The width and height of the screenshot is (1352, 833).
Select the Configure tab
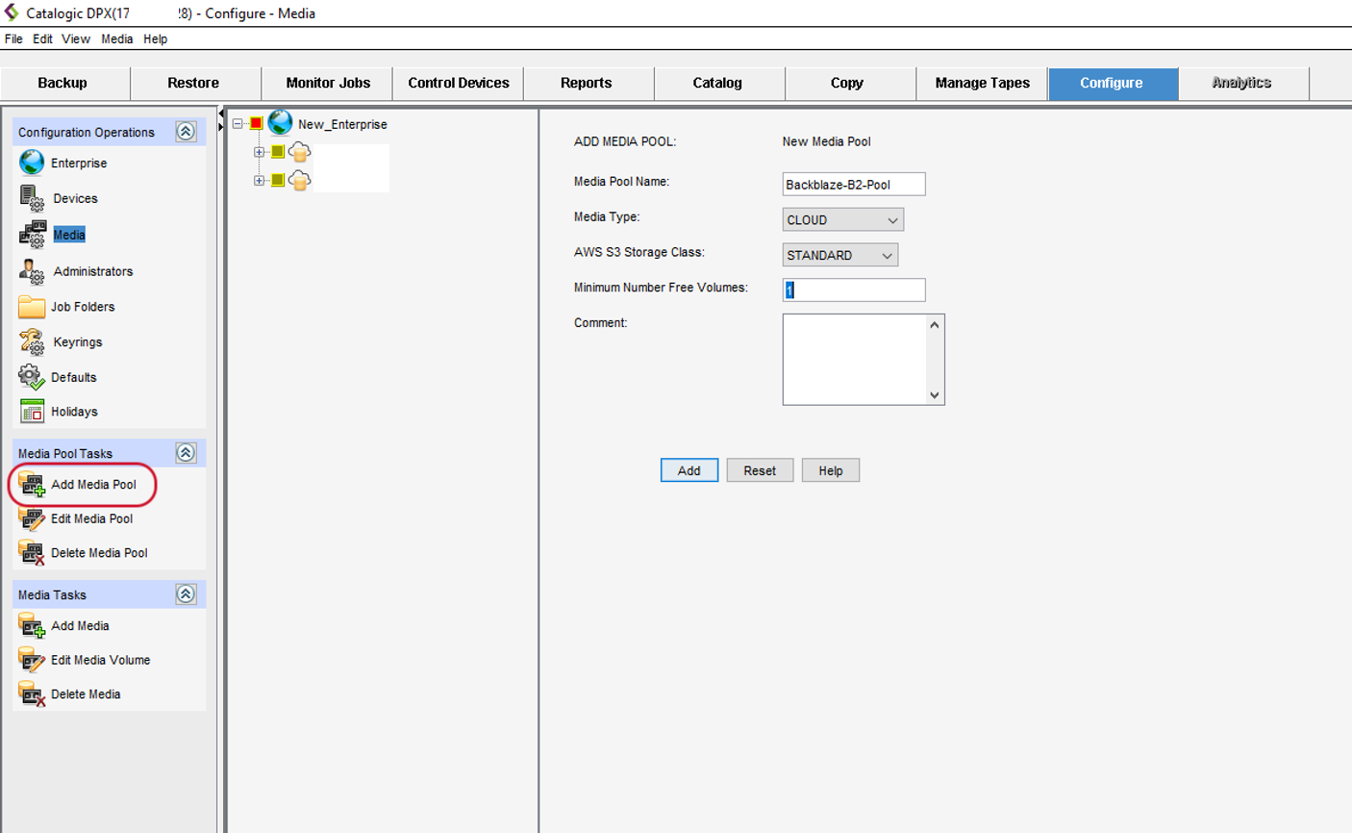(x=1112, y=83)
